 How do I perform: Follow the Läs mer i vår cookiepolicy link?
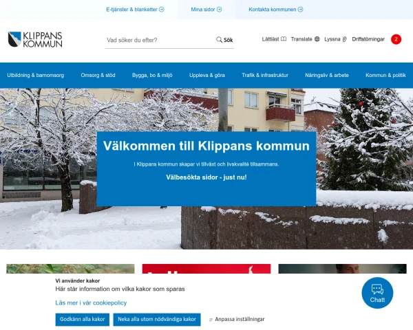click(x=91, y=303)
